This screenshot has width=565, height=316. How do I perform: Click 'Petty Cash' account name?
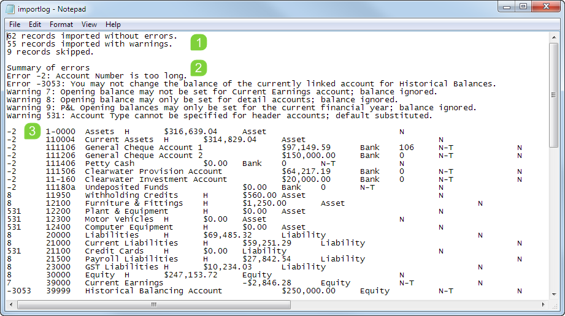point(110,163)
